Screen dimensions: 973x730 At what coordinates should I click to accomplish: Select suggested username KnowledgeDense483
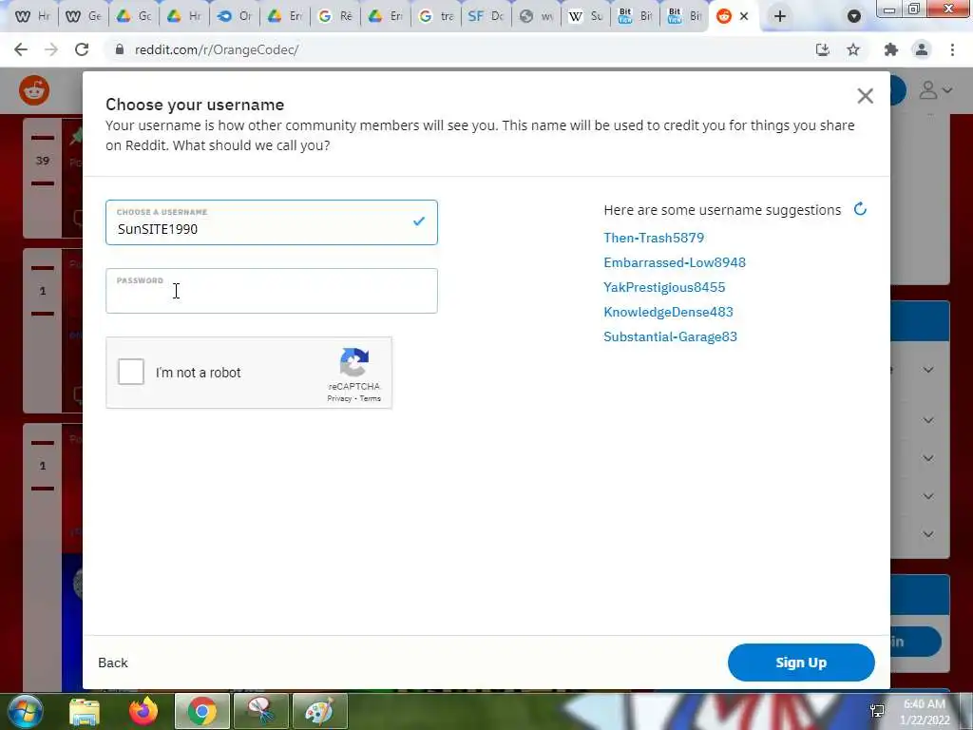pos(668,312)
